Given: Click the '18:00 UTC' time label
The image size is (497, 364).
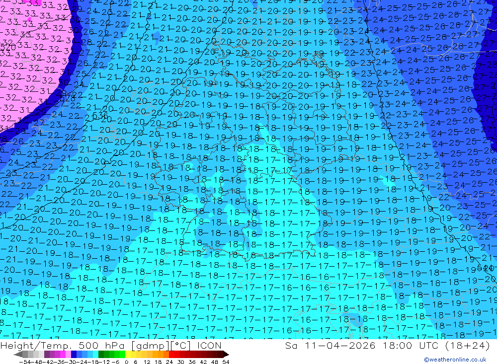Looking at the screenshot, I should coord(411,345).
